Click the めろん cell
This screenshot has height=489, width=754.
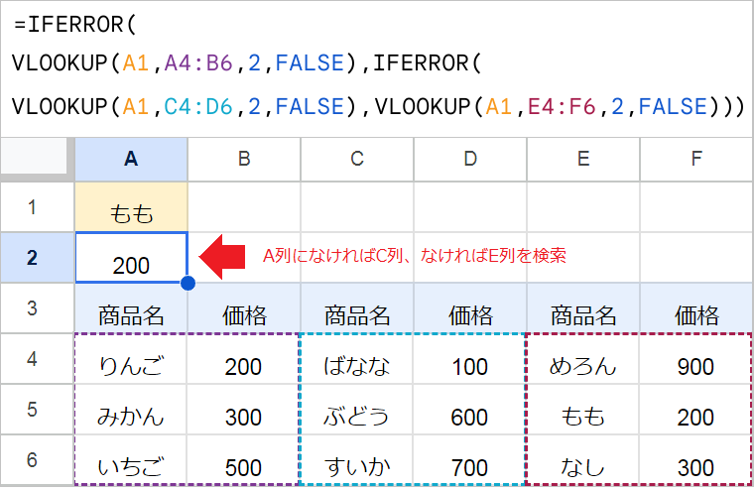(583, 359)
